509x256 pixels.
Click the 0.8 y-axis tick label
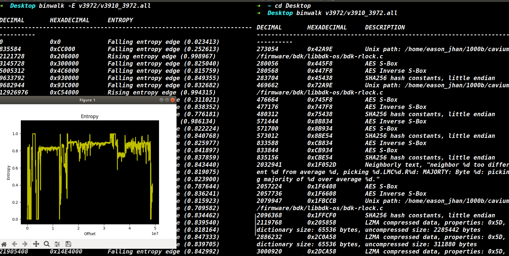coord(15,151)
